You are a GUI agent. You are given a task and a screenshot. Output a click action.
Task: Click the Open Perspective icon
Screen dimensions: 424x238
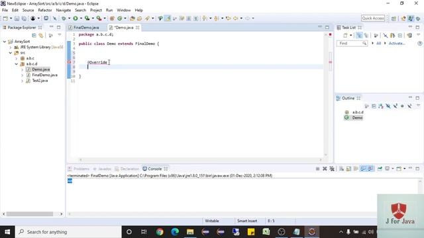click(x=394, y=19)
